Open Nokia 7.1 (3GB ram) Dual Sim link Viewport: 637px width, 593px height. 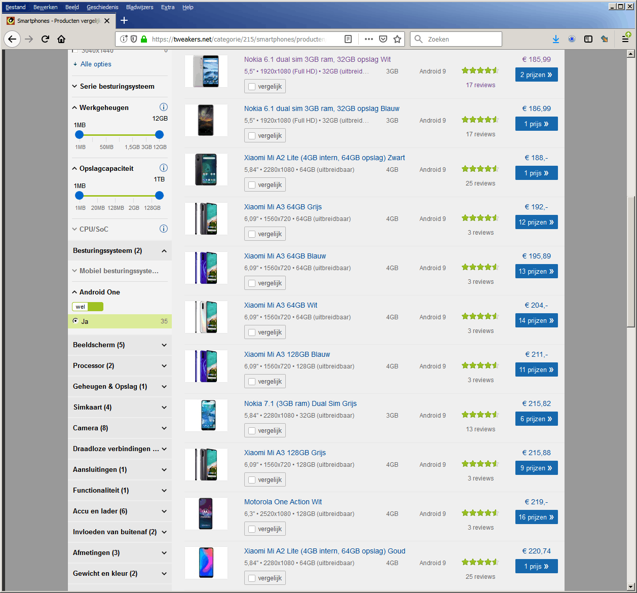pos(301,403)
